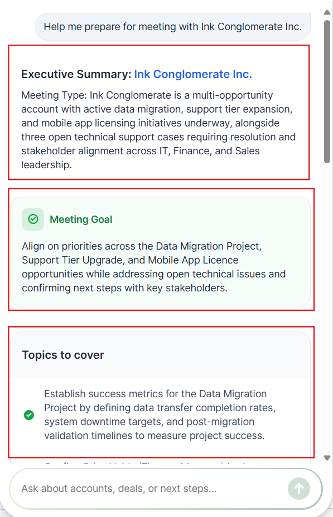Click the 'Establish success metrics' topic text
This screenshot has height=517, width=333.
[x=160, y=415]
